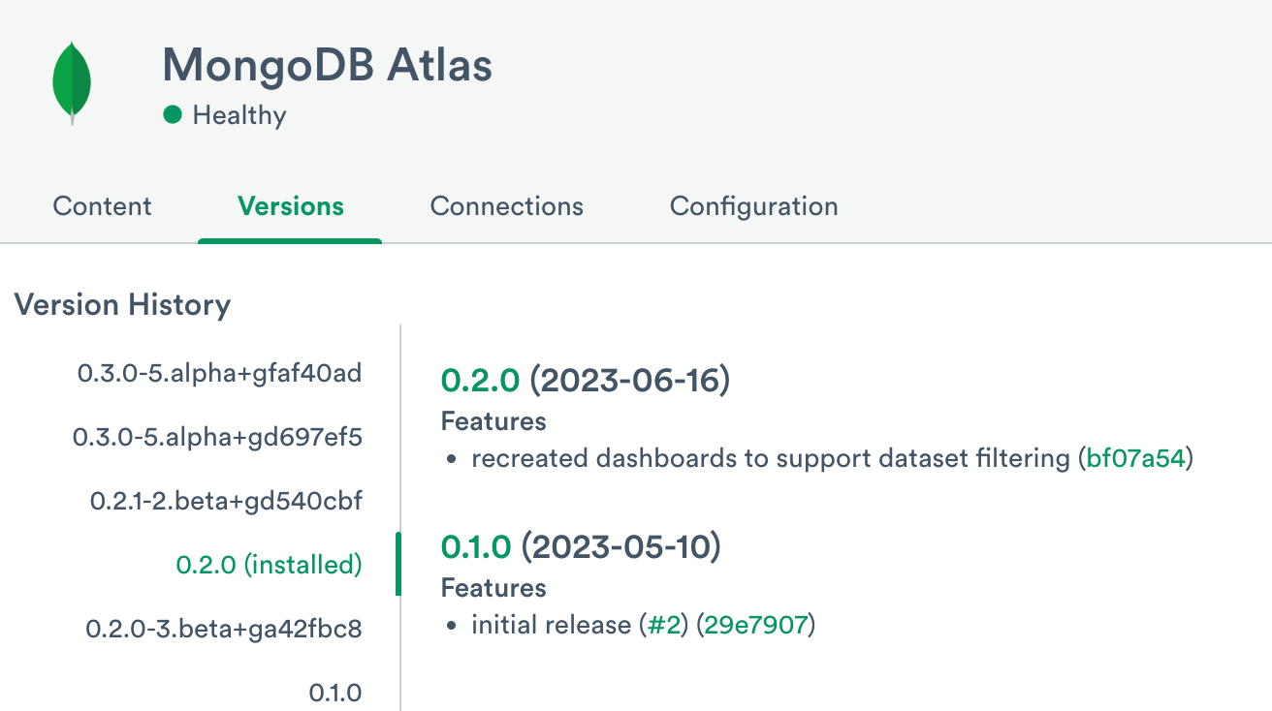Image resolution: width=1272 pixels, height=711 pixels.
Task: Open commit link bf07a54
Action: click(1136, 458)
